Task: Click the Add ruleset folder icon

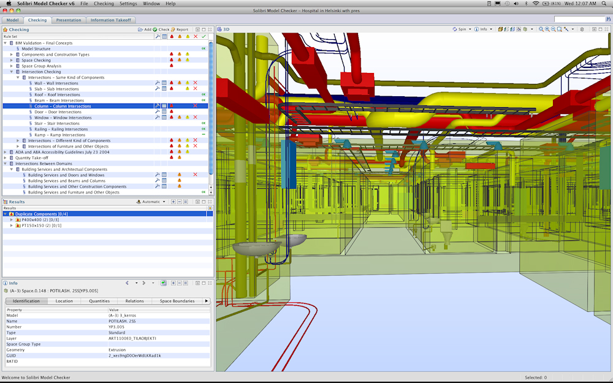Action: [140, 29]
